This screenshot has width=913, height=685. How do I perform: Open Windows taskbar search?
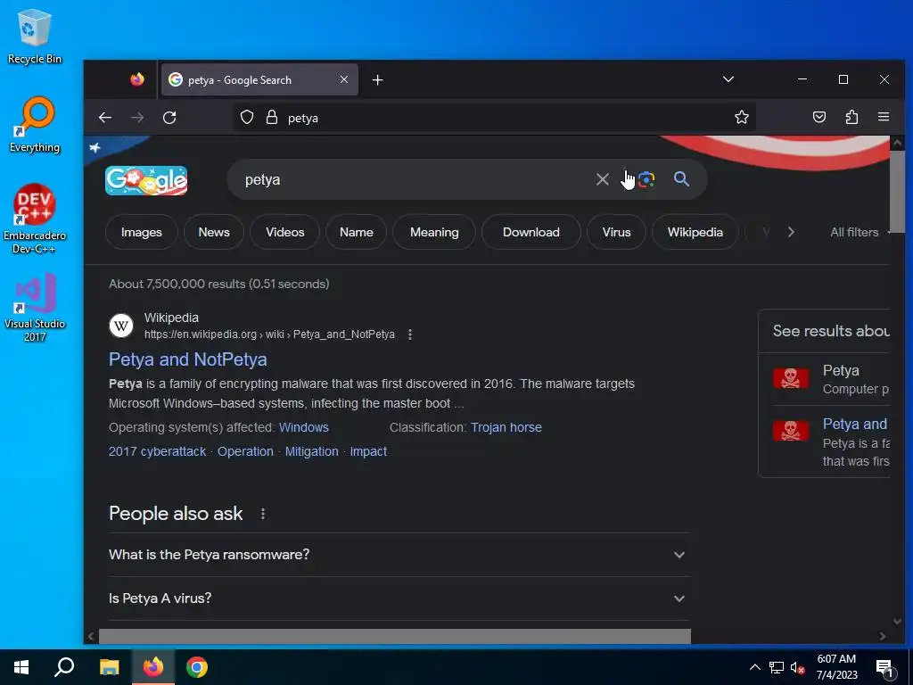(64, 667)
